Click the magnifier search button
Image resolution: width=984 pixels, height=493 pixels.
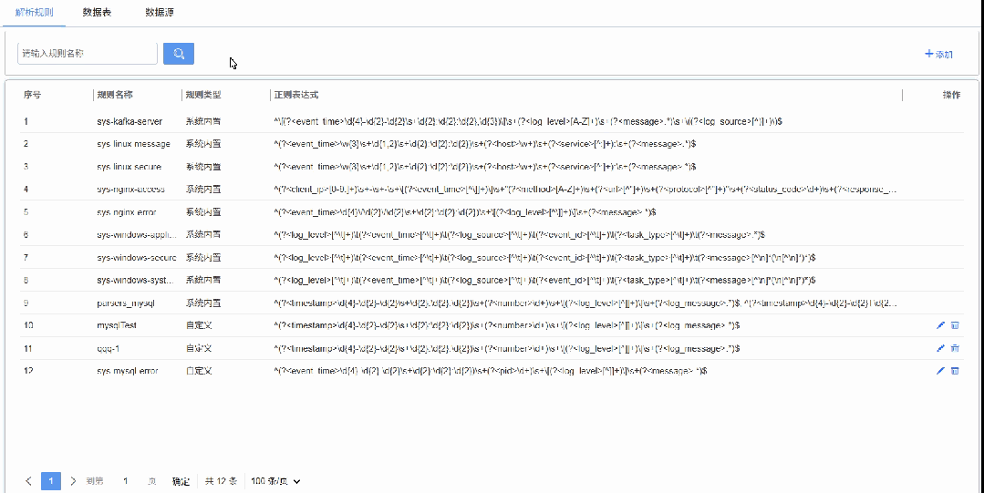179,54
